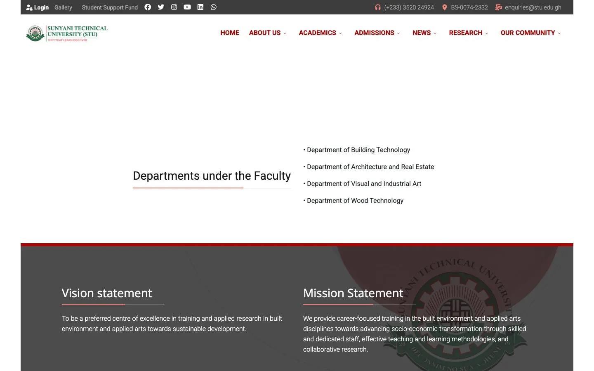Open the RESEARCH menu

466,33
